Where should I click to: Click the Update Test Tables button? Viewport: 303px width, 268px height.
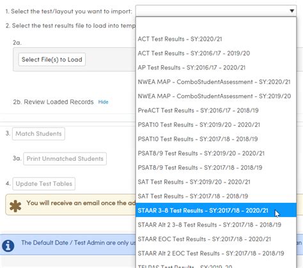tap(44, 184)
